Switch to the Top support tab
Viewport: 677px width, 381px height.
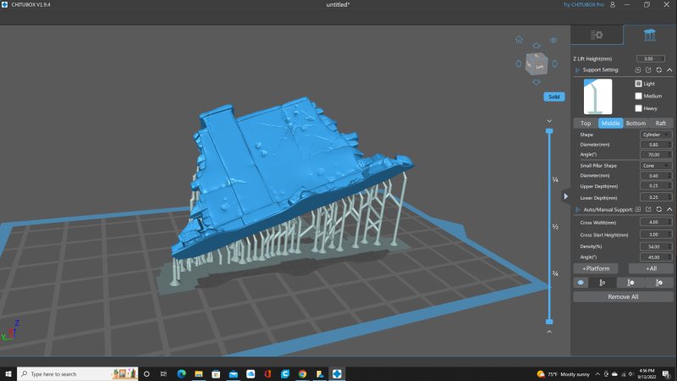(x=586, y=123)
